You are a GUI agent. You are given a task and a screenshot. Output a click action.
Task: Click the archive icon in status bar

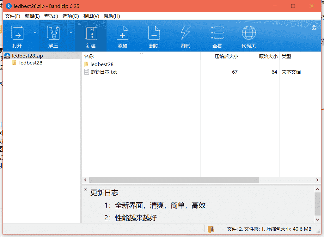[211, 229]
